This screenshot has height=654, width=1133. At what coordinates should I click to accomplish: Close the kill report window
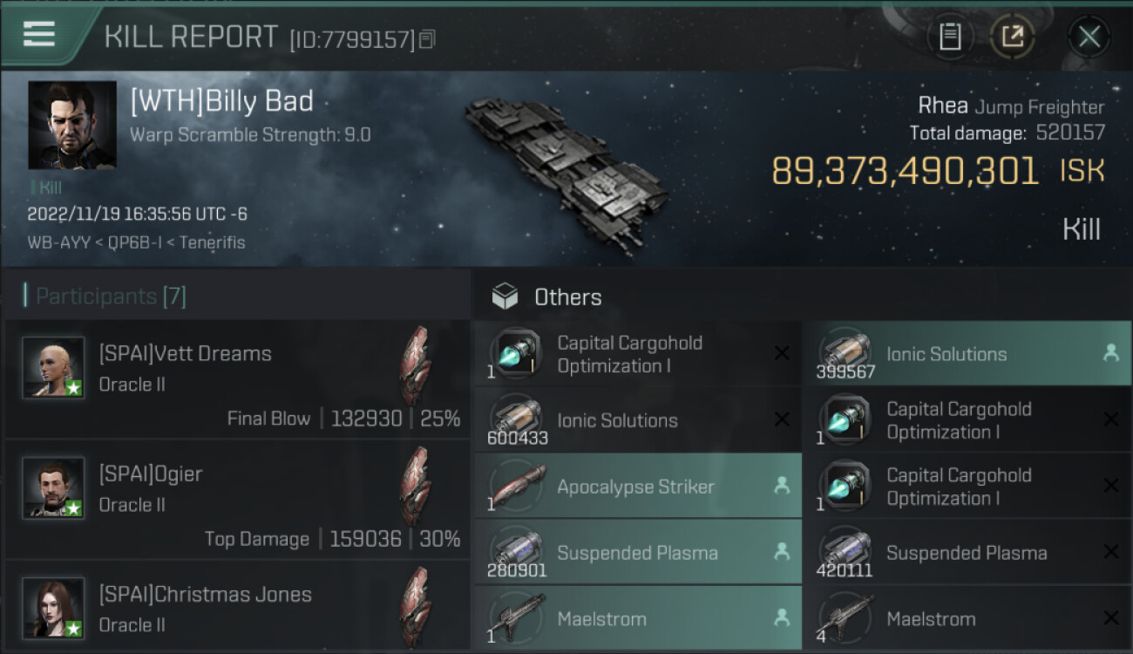[1089, 37]
